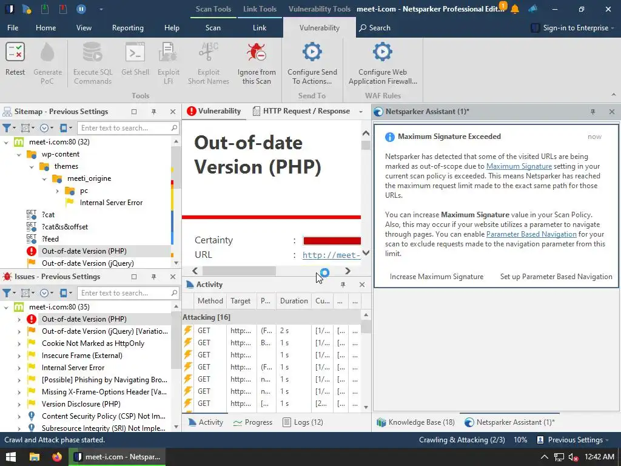The image size is (621, 466).
Task: Click the notifications bell icon
Action: coord(515,9)
